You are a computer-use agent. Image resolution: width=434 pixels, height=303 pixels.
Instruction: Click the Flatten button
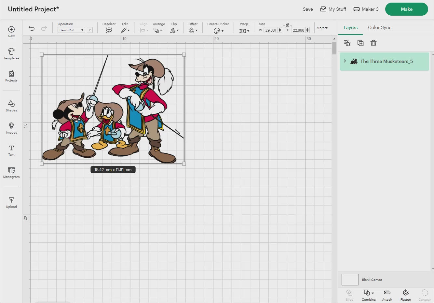[x=406, y=295]
